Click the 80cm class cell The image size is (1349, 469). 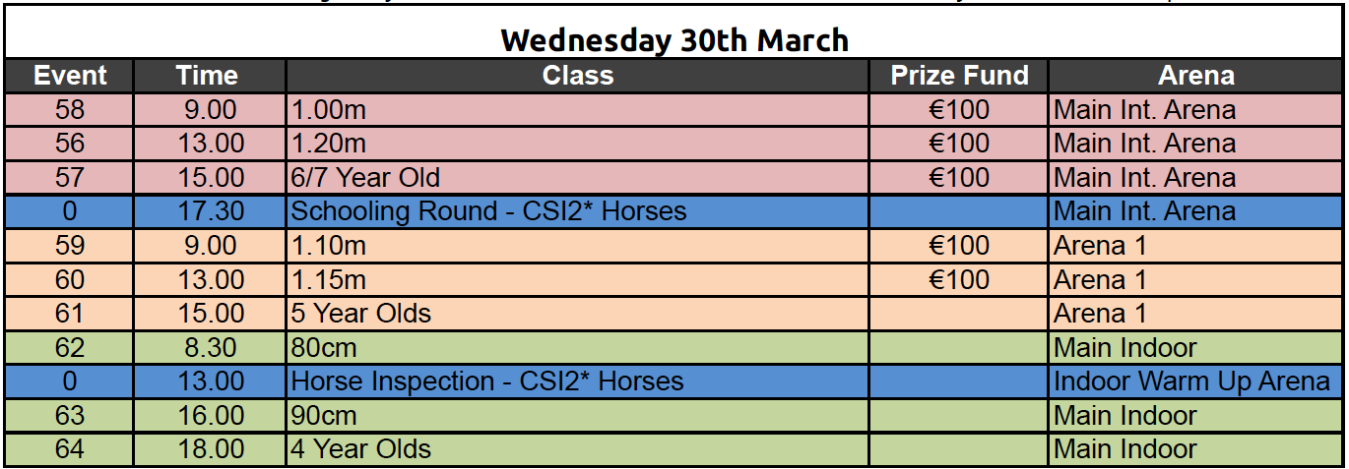(577, 348)
